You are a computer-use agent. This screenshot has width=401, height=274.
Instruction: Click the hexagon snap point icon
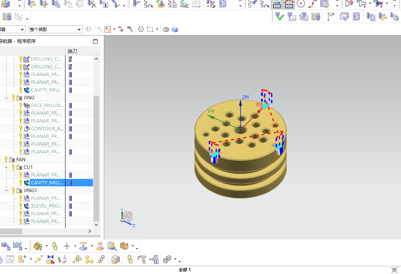(141, 29)
